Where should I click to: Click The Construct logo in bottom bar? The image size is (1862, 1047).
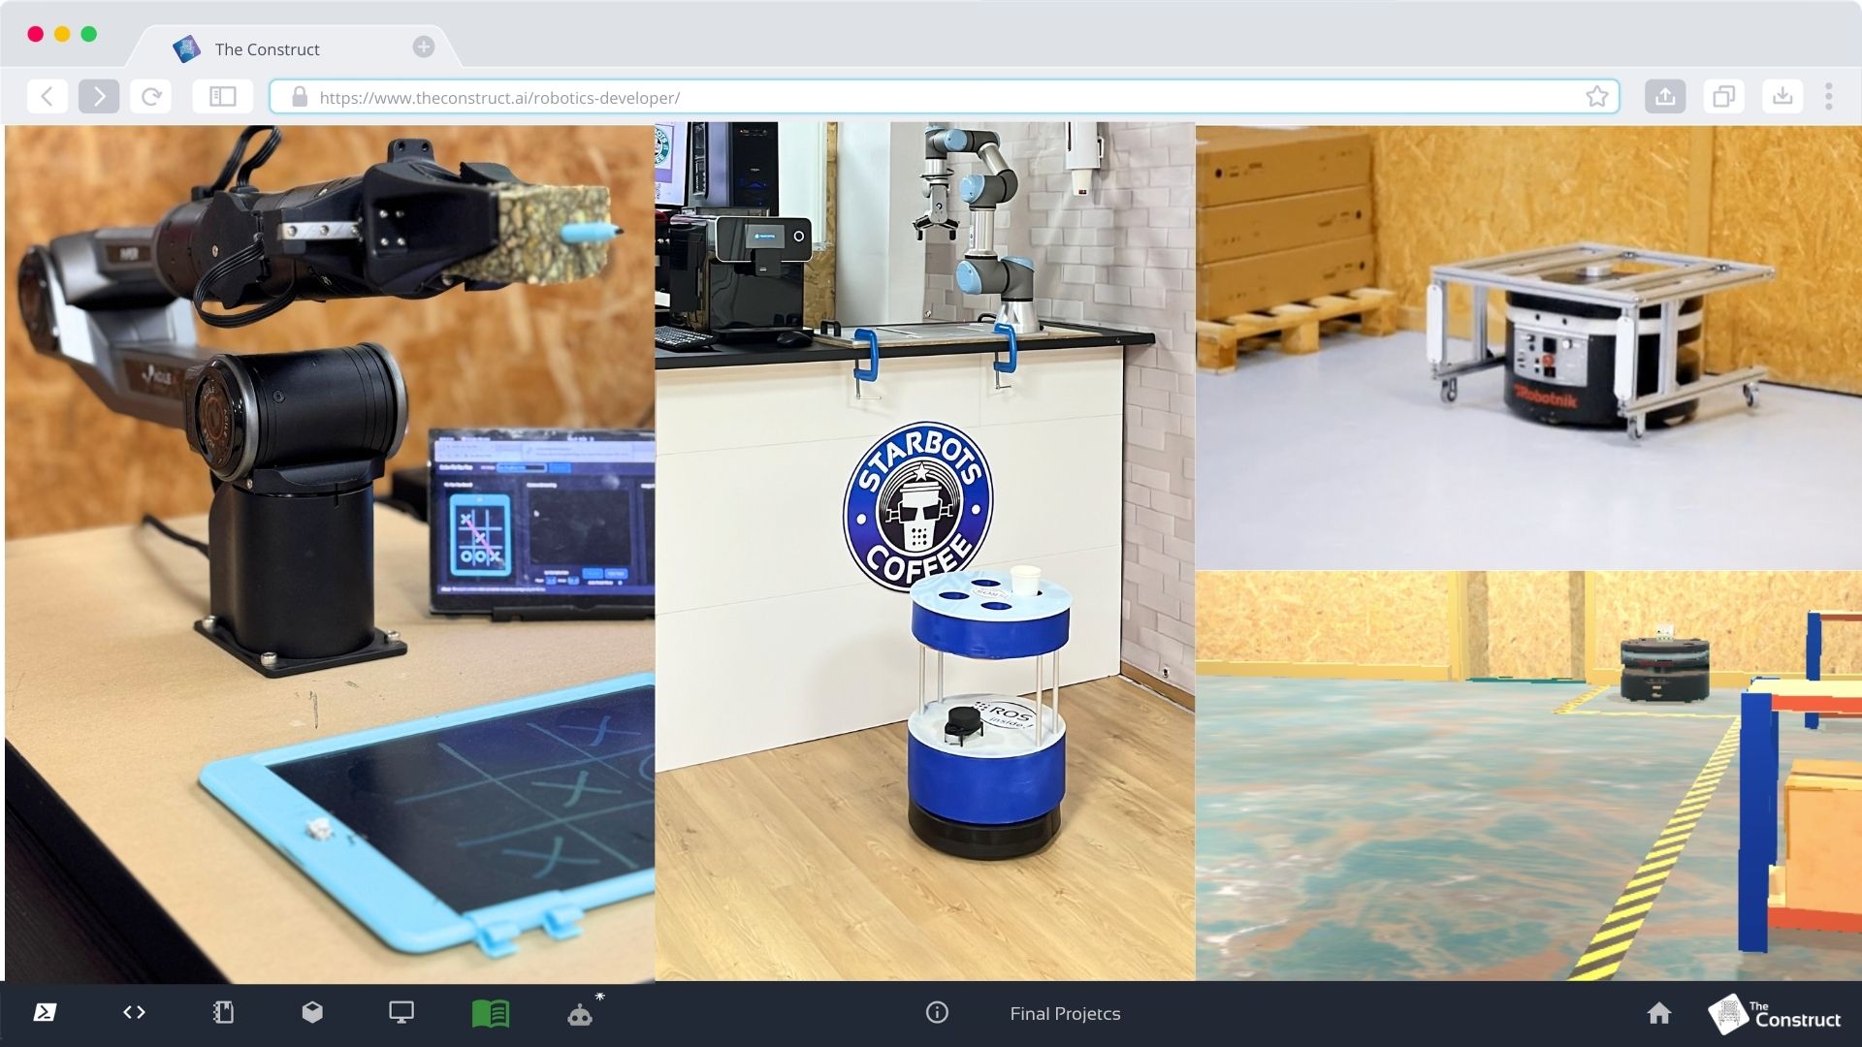click(x=1775, y=1014)
